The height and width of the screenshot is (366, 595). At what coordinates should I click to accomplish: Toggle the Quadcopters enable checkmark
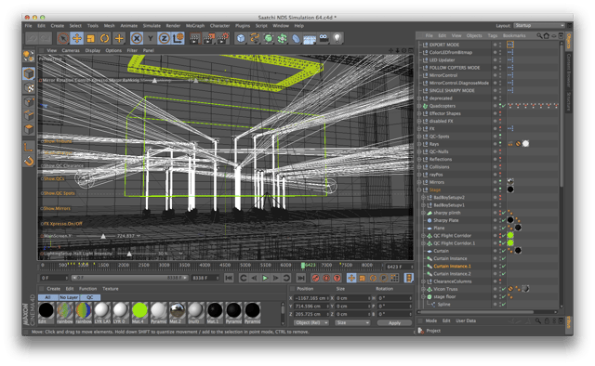504,106
